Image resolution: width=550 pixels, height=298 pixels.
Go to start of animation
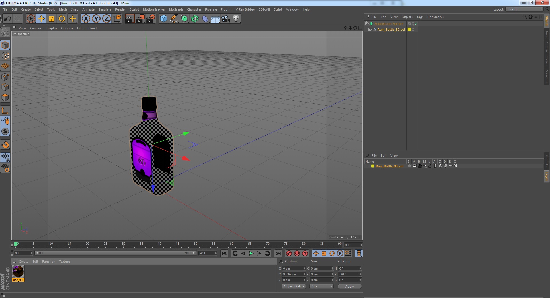[224, 253]
